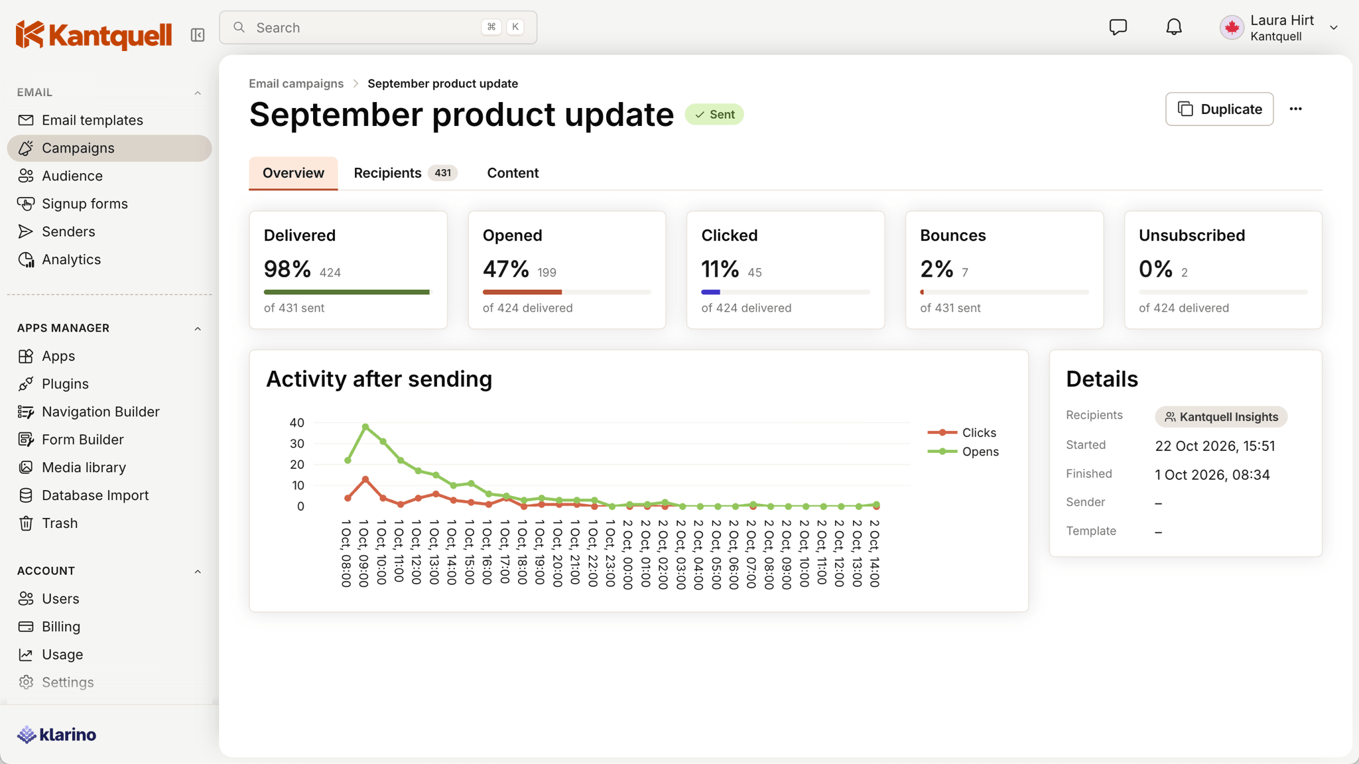The image size is (1359, 764).
Task: Open Plugins page
Action: (109, 384)
